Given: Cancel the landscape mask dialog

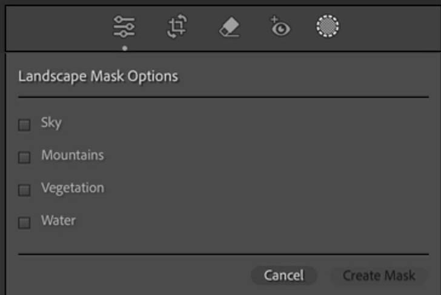Looking at the screenshot, I should (283, 275).
